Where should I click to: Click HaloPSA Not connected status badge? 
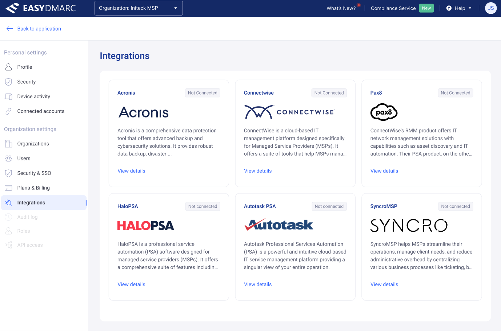pyautogui.click(x=203, y=206)
